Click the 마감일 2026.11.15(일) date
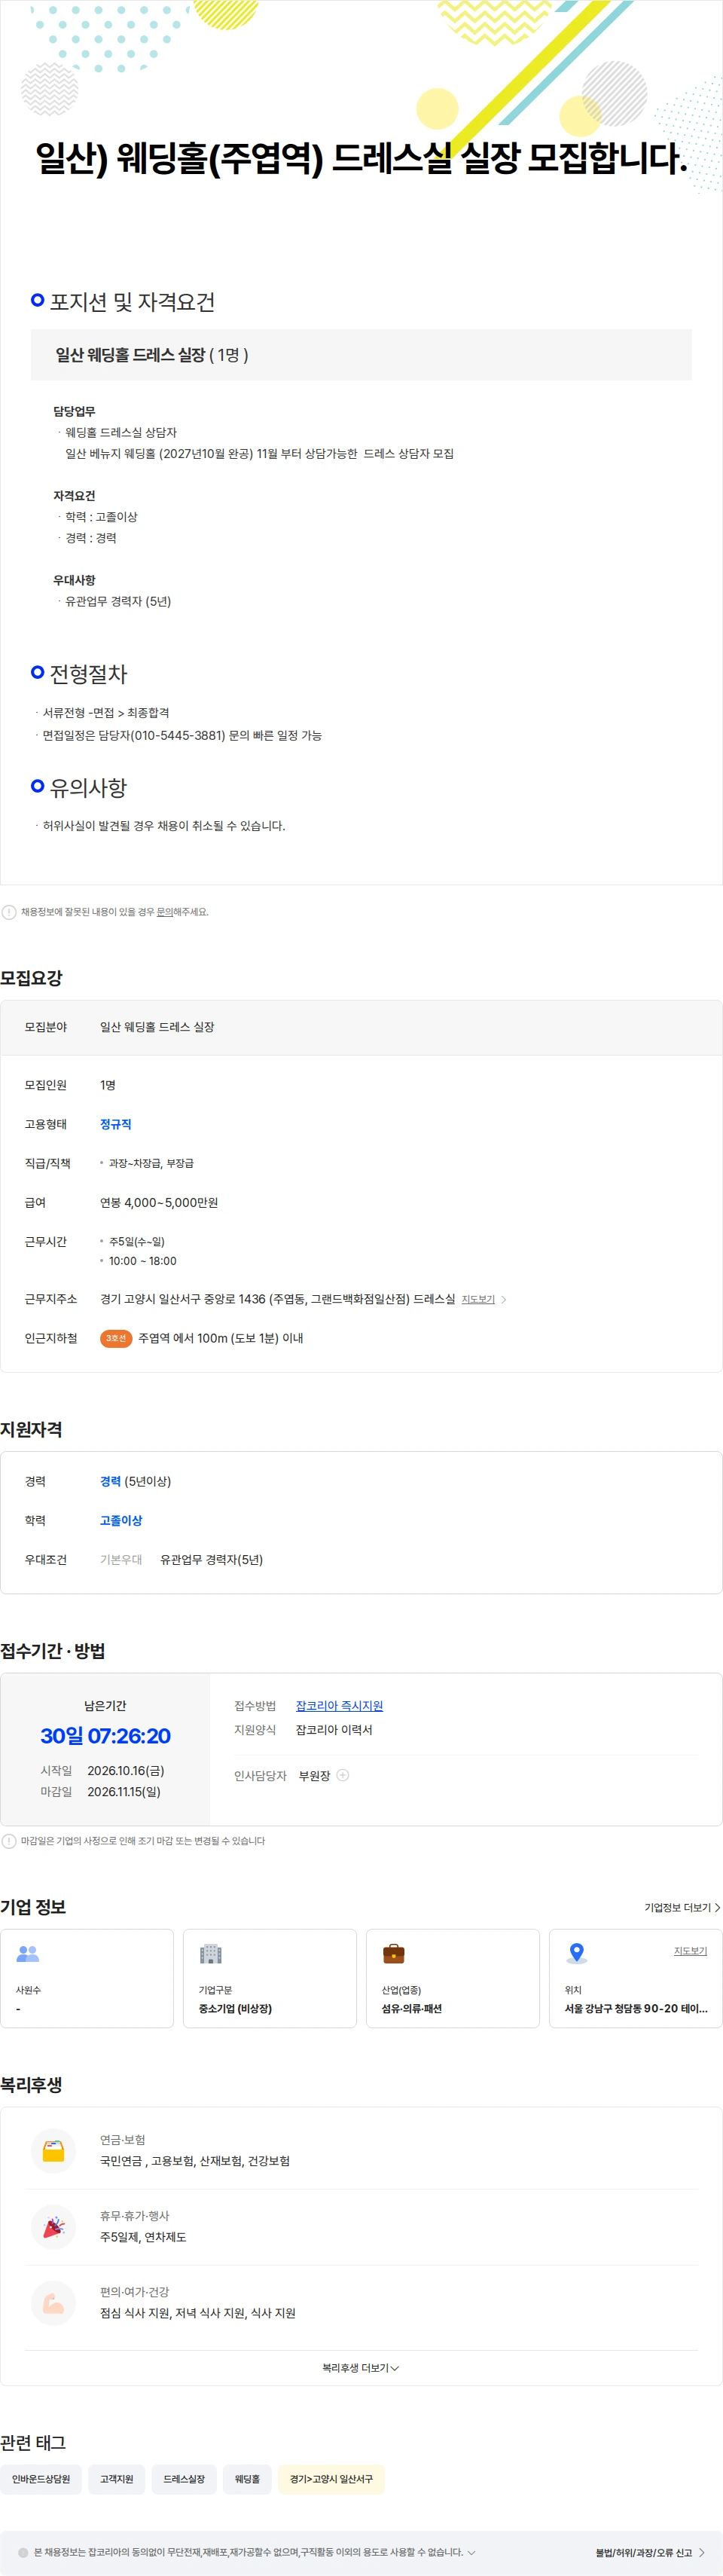 pos(124,1792)
